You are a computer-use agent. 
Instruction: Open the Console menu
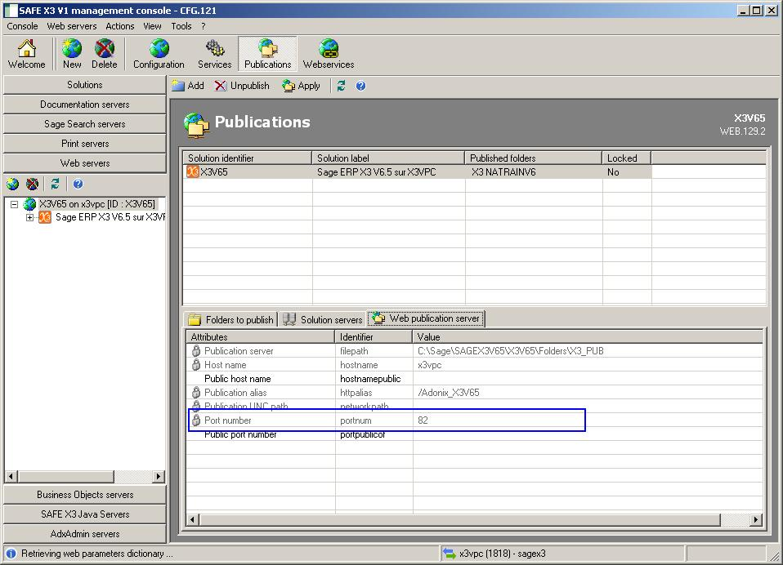pos(22,26)
